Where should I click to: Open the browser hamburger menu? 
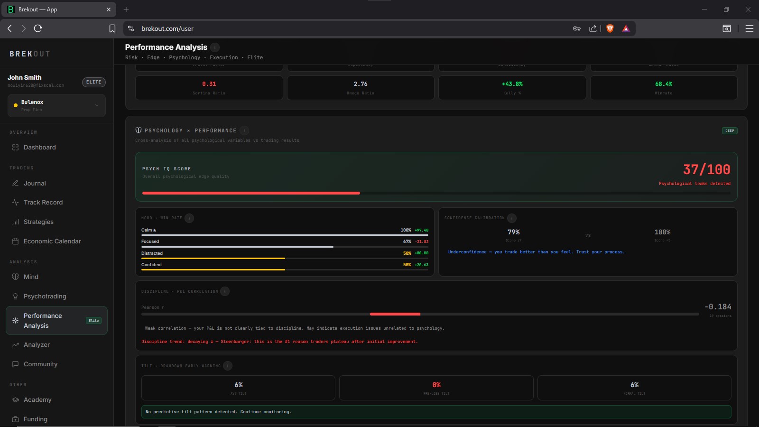click(750, 28)
